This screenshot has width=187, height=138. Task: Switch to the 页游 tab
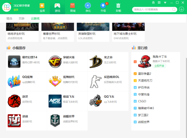(x=22, y=18)
